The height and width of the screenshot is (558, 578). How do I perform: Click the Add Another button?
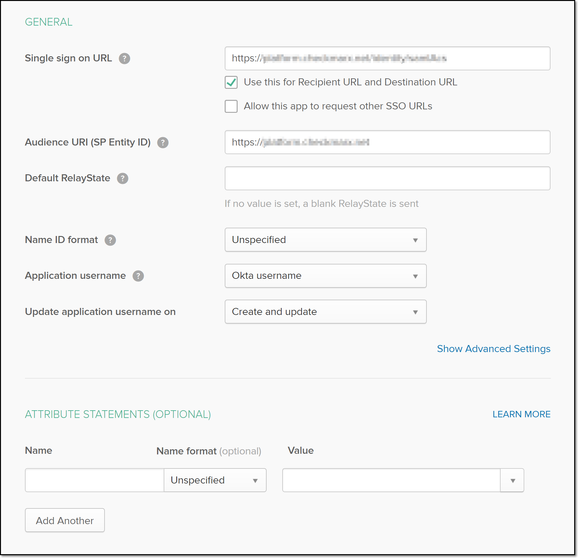pyautogui.click(x=65, y=520)
